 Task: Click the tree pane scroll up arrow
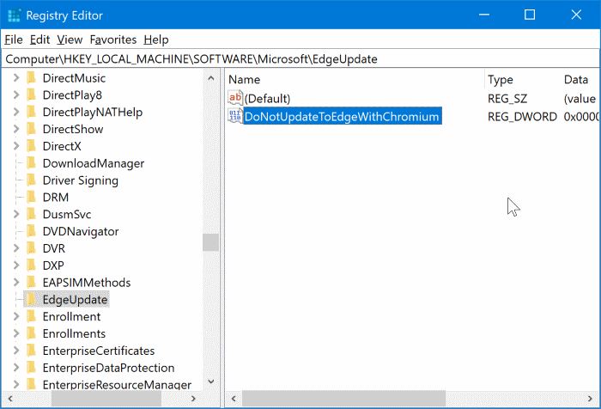(211, 78)
